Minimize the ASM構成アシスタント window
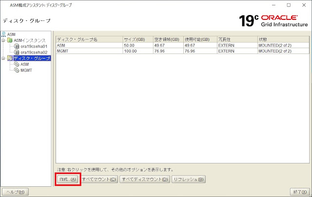This screenshot has height=197, width=312. [x=274, y=5]
